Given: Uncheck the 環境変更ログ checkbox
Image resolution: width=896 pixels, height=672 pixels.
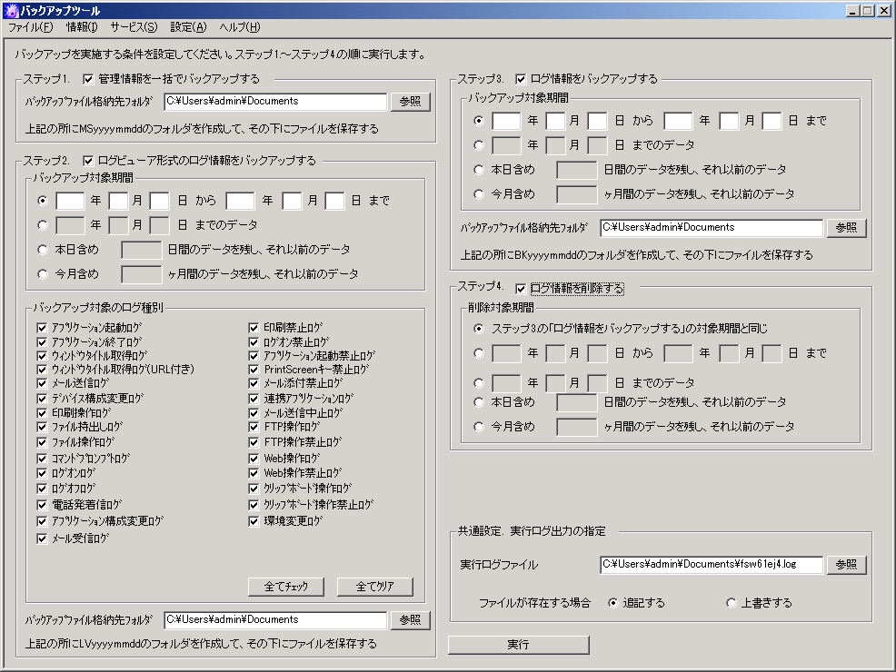Looking at the screenshot, I should [255, 521].
